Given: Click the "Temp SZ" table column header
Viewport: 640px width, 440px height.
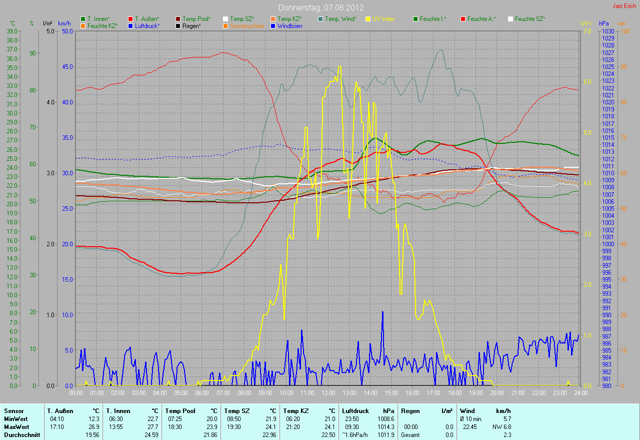Looking at the screenshot, I should coord(238,411).
